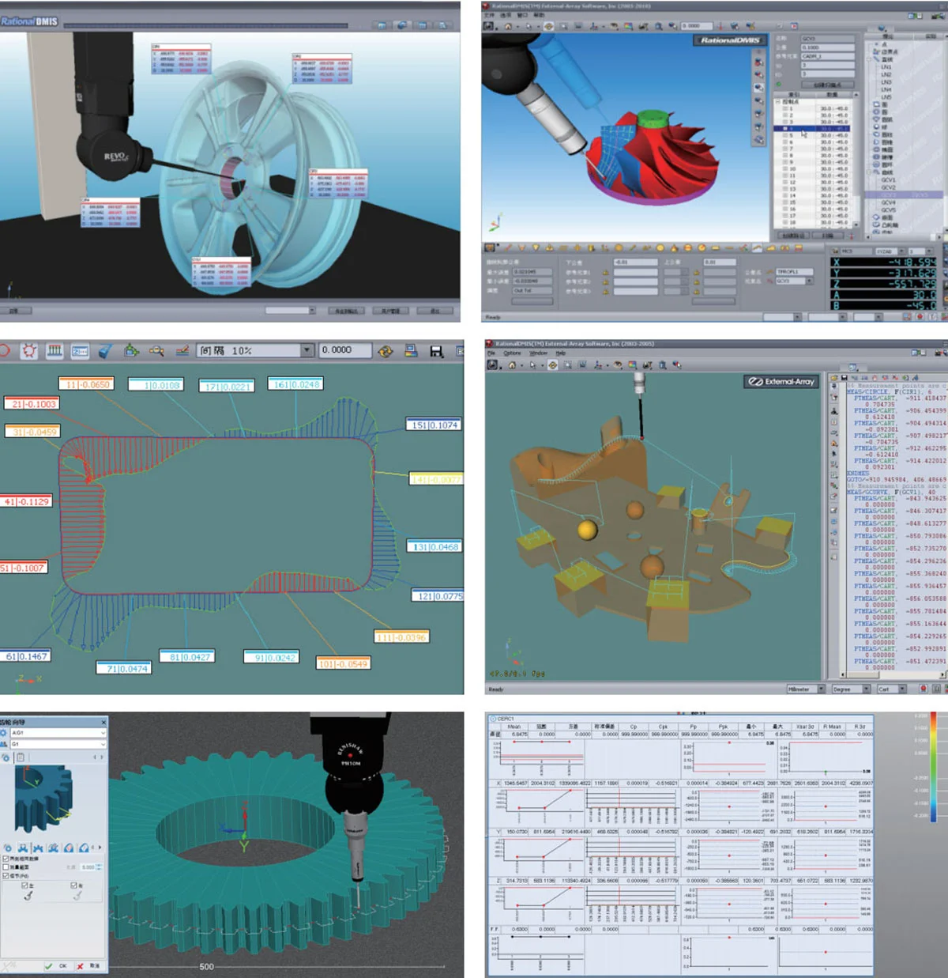The image size is (948, 978).
Task: Toggle the third checkbox in gear wizard
Action: click(x=6, y=876)
